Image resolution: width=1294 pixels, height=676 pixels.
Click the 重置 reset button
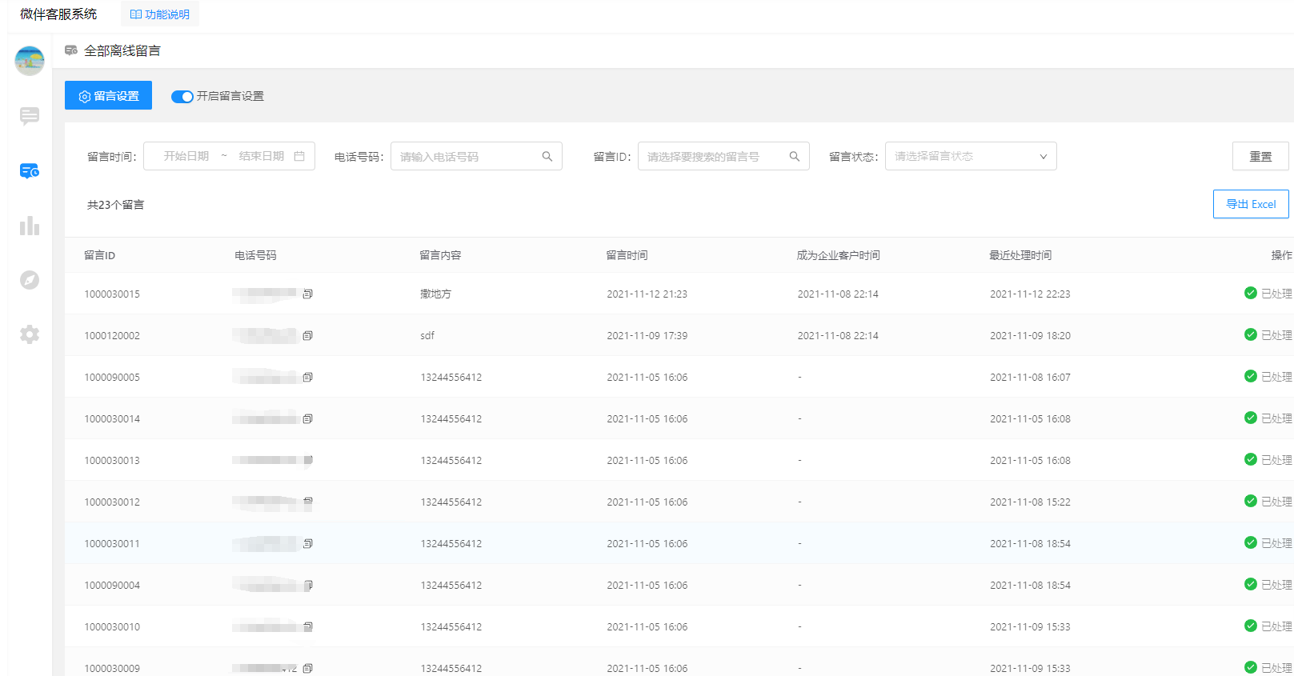[x=1260, y=156]
